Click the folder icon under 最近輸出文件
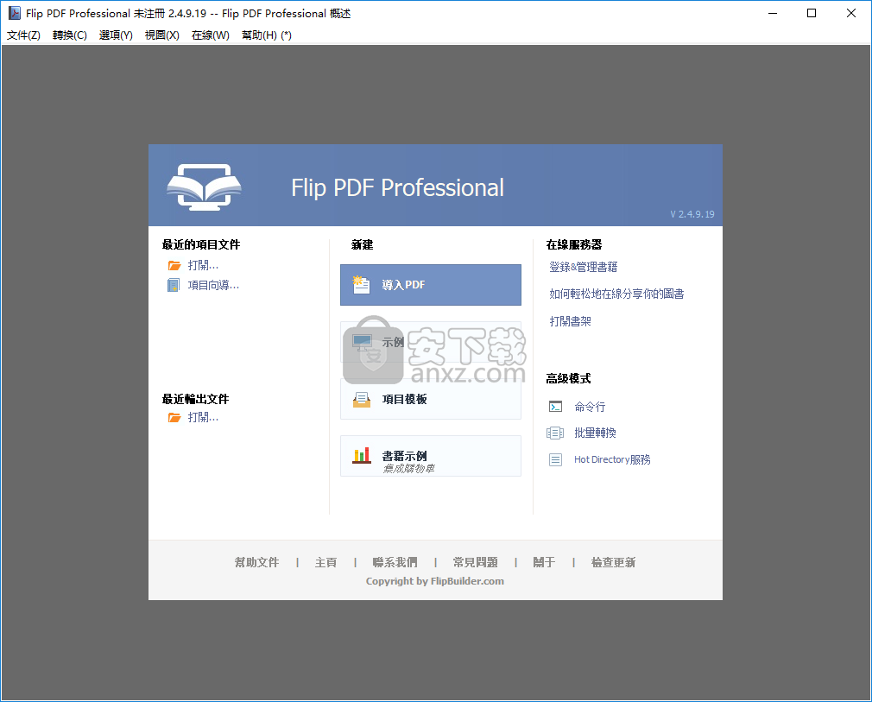872x702 pixels. (174, 418)
